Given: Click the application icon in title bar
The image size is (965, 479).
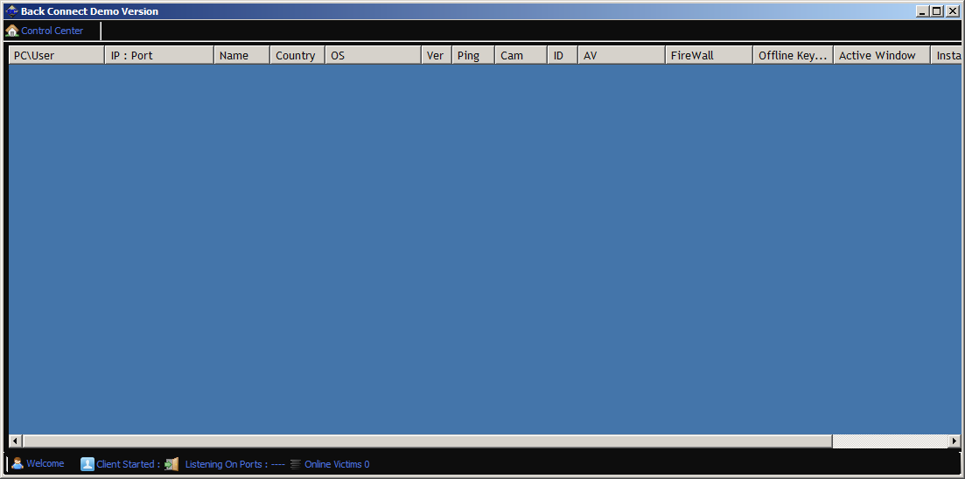Looking at the screenshot, I should coord(11,11).
